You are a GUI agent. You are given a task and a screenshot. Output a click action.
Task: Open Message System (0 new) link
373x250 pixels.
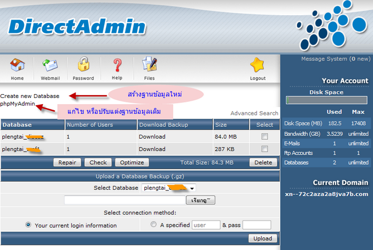pyautogui.click(x=336, y=58)
